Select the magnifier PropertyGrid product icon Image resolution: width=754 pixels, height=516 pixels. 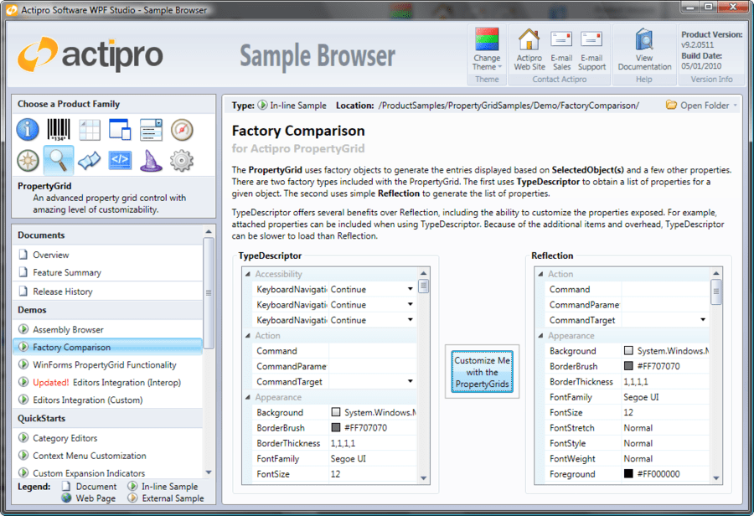coord(58,160)
